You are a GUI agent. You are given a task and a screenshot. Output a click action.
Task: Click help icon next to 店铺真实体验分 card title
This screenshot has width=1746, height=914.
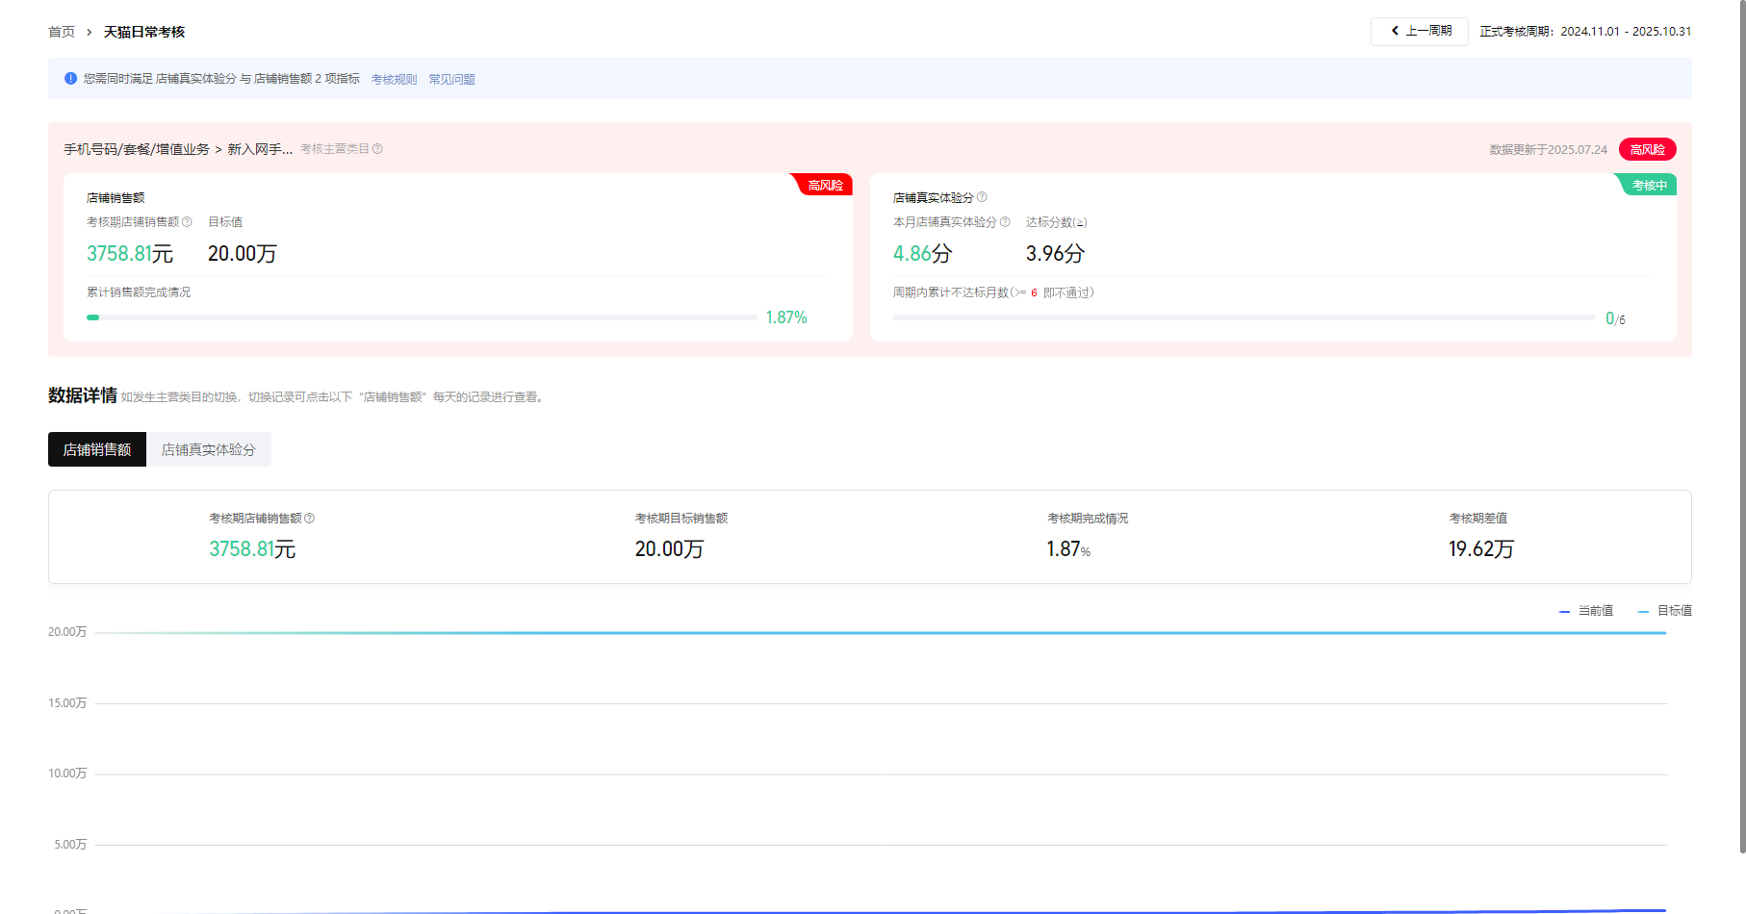point(982,197)
